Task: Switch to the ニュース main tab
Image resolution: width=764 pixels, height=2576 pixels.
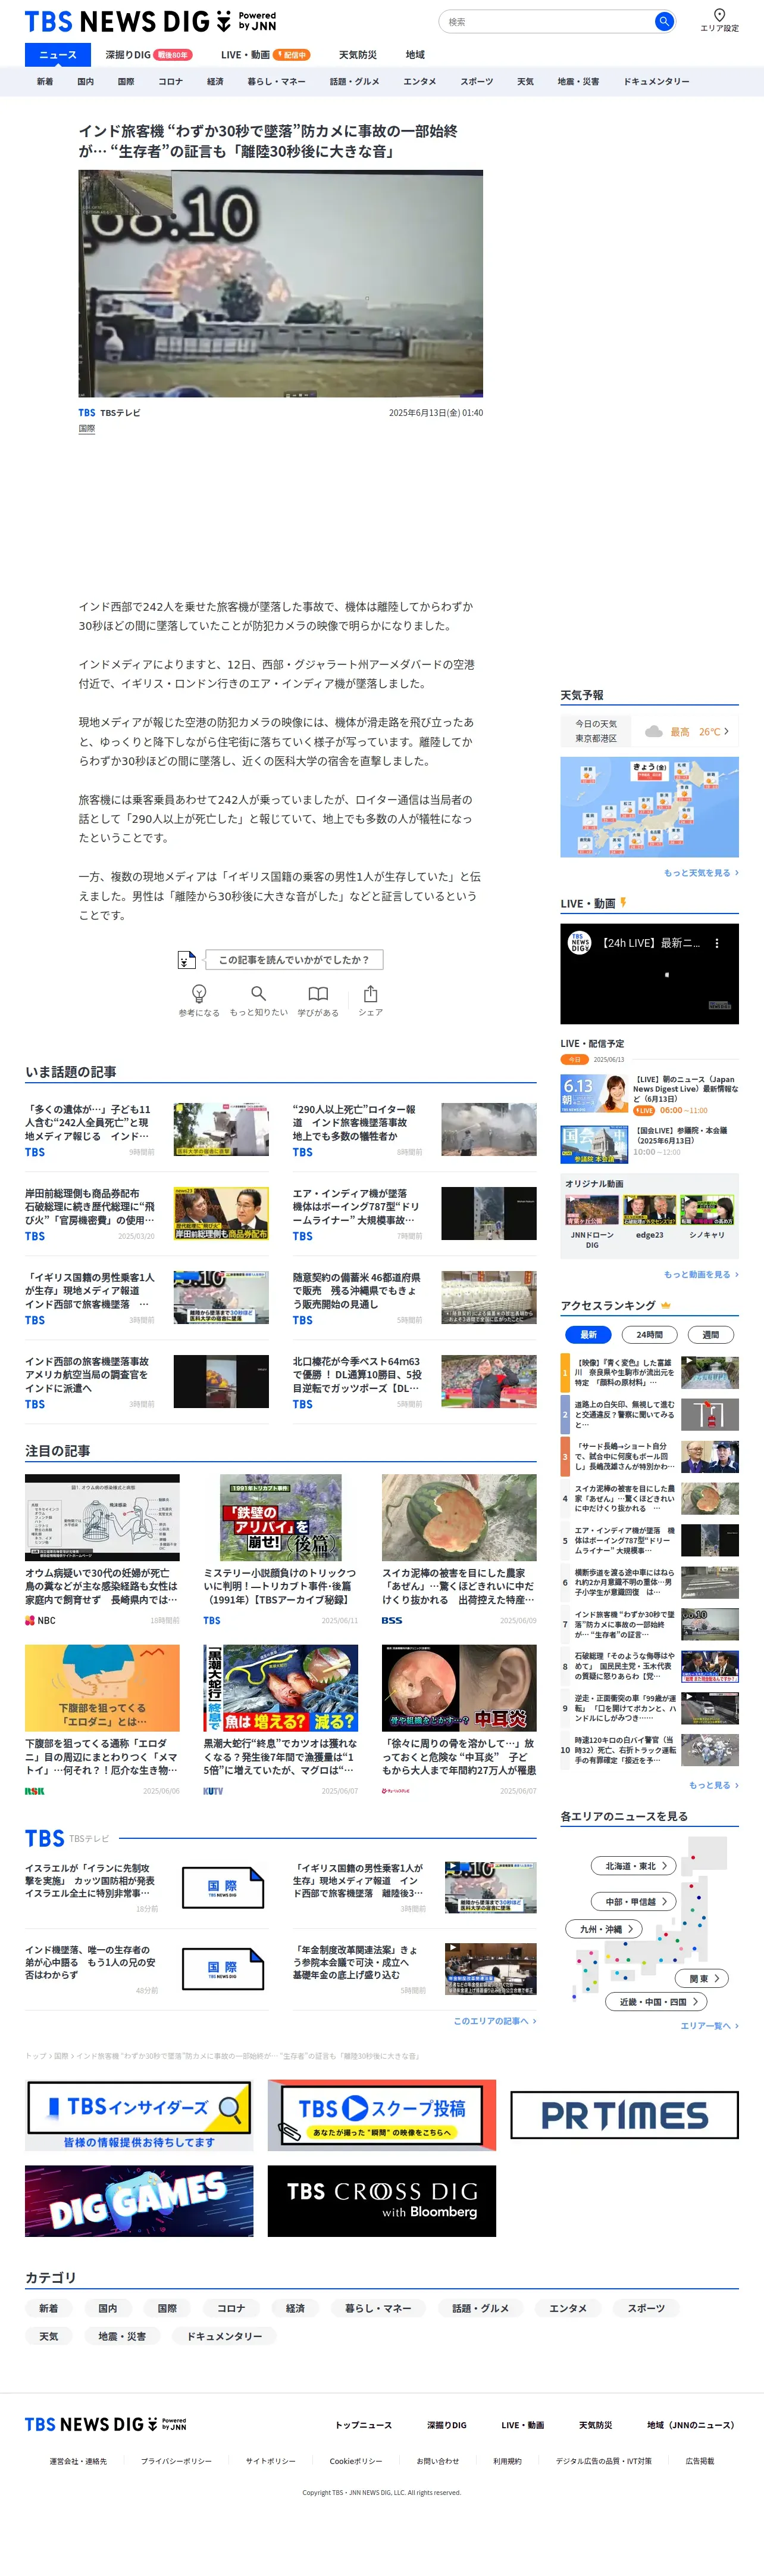Action: (x=58, y=54)
